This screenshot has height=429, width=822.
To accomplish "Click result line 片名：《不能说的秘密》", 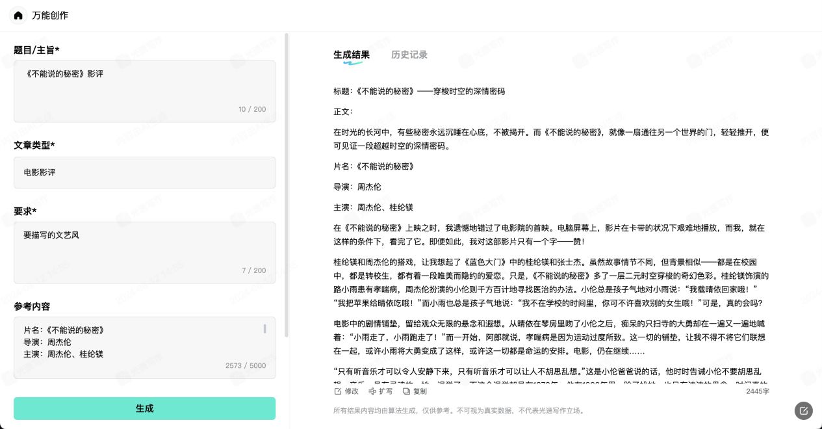I will 374,166.
